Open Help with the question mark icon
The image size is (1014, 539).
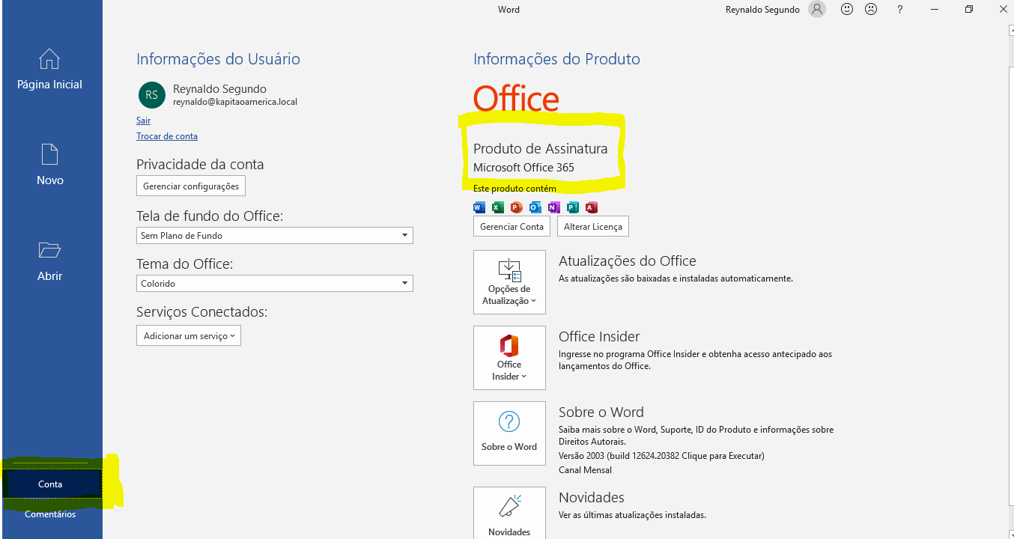tap(900, 10)
